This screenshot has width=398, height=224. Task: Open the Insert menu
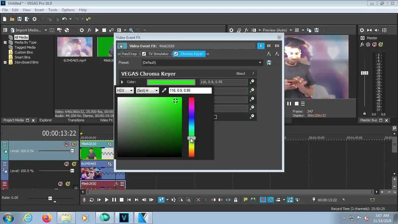[39, 10]
